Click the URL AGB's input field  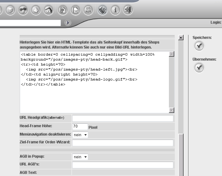coord(122,165)
